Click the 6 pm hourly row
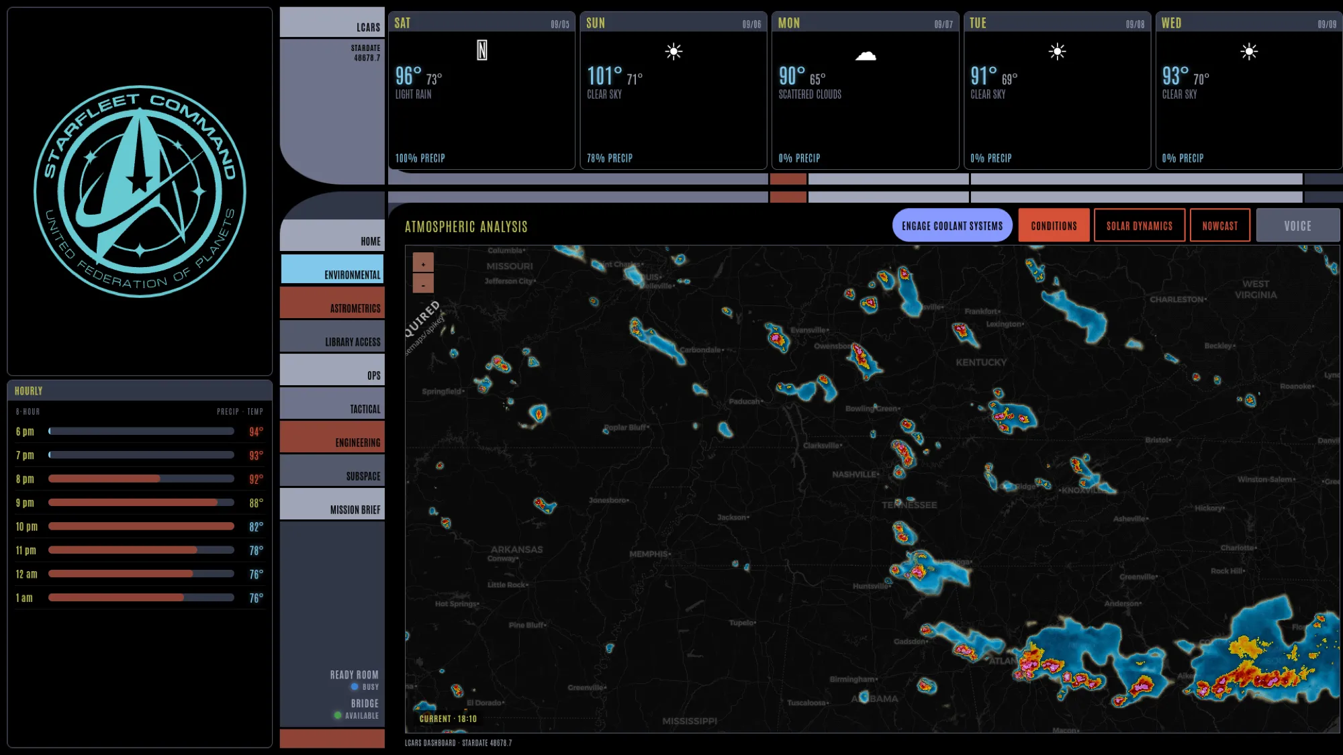Image resolution: width=1343 pixels, height=755 pixels. (140, 432)
